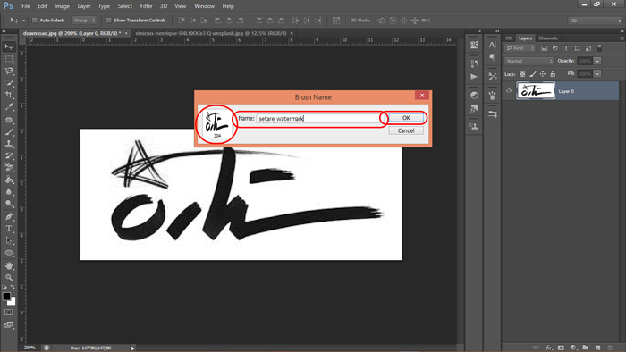Open the File menu
626x352 pixels.
26,6
